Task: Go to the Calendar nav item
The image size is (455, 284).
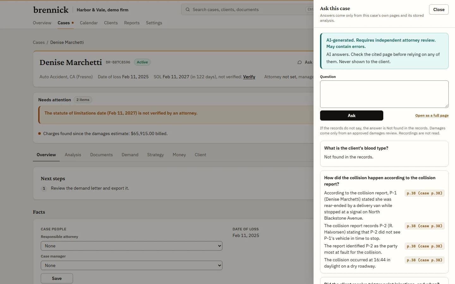Action: coord(89,23)
